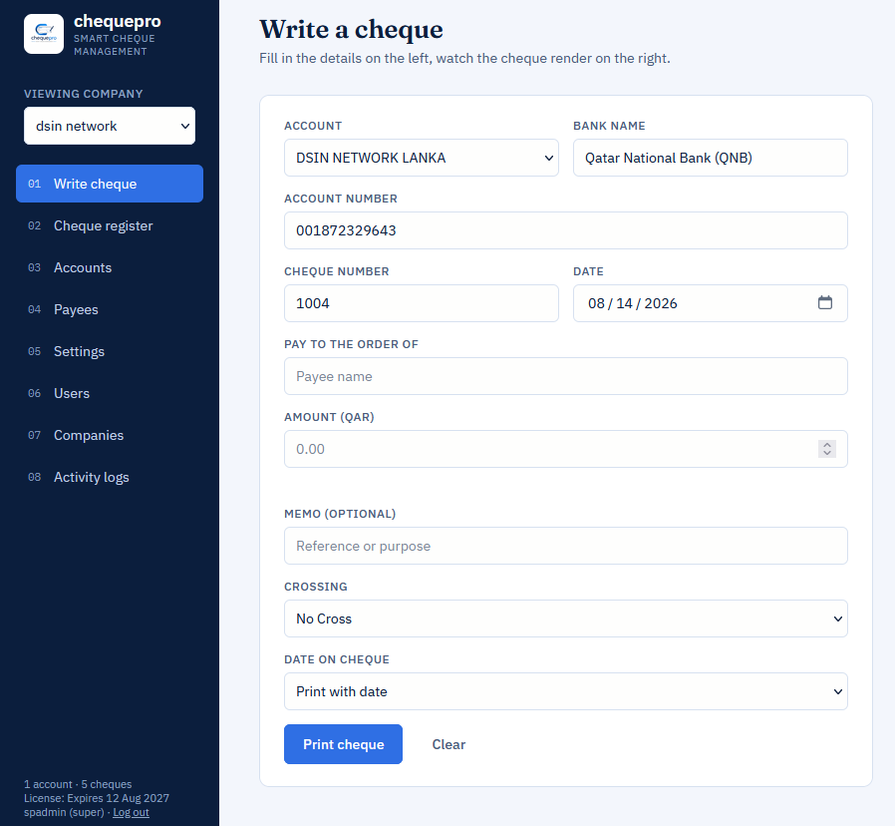Screen dimensions: 895x826
Task: Click the VIEWING COMPANY label
Action: (84, 94)
